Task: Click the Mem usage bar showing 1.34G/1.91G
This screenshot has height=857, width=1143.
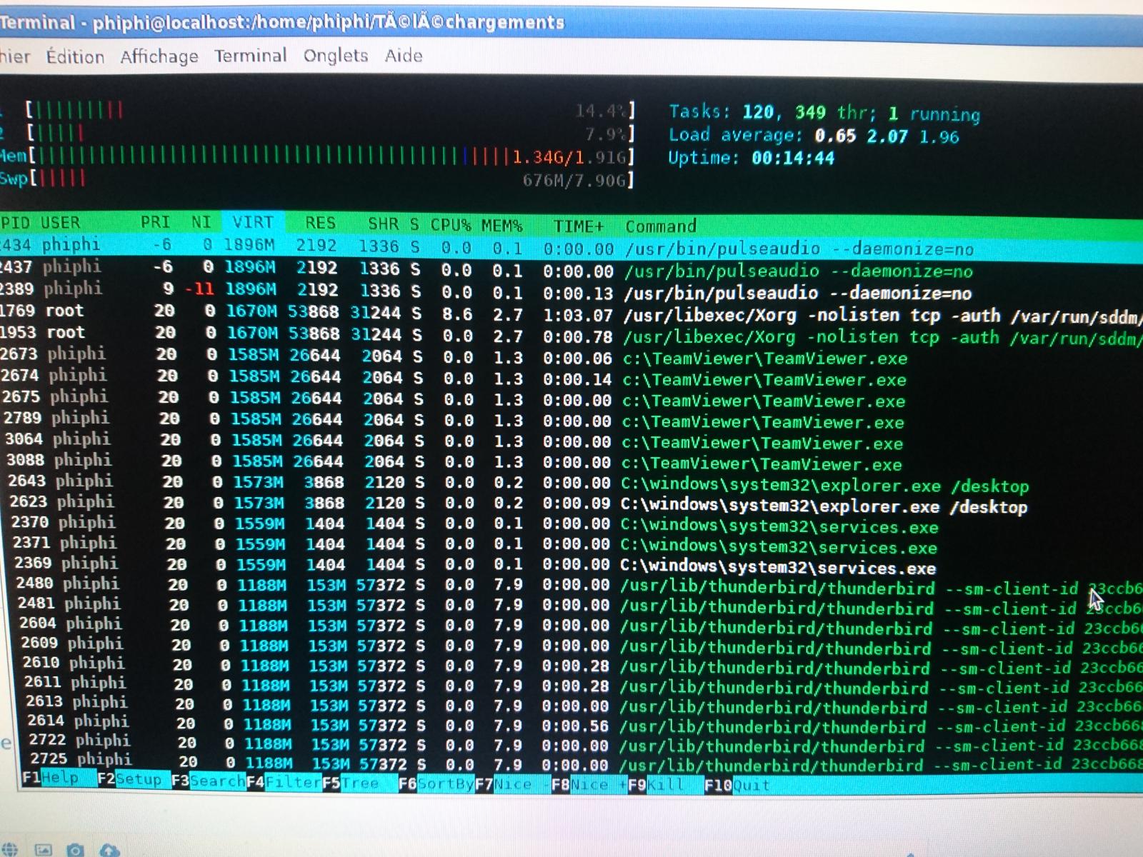Action: point(318,156)
